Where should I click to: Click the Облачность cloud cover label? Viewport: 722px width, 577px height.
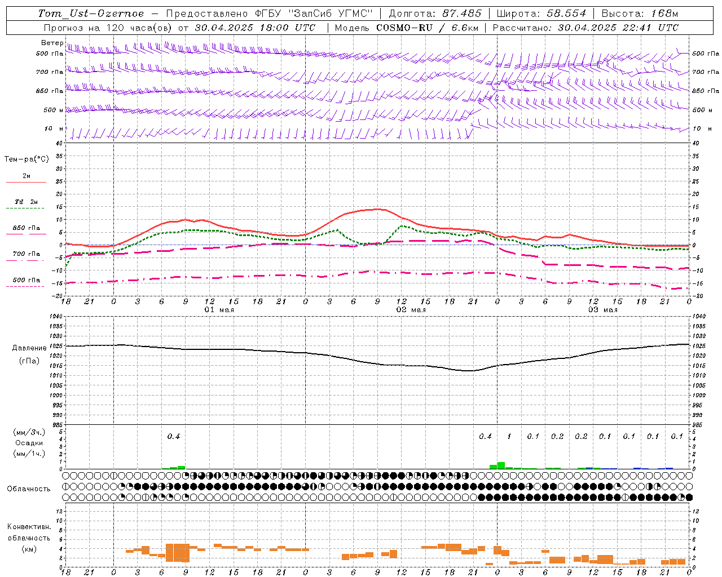click(29, 489)
